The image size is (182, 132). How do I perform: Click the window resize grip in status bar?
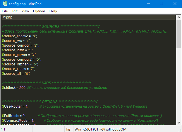(180, 130)
